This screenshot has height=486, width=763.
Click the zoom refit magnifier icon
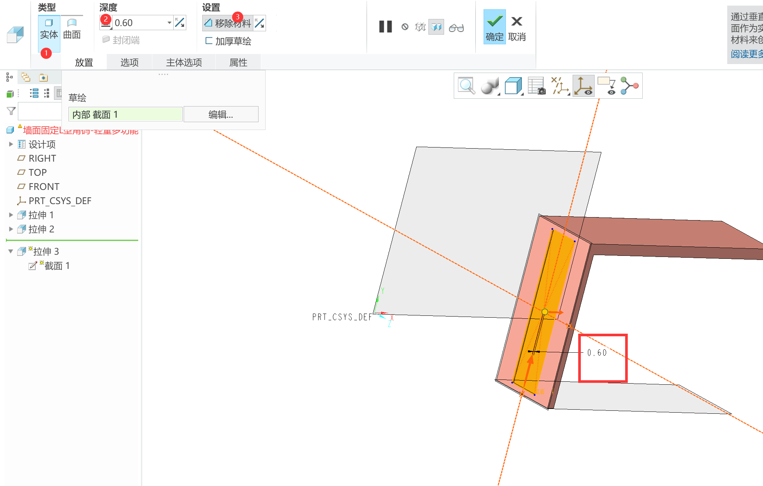pyautogui.click(x=466, y=86)
